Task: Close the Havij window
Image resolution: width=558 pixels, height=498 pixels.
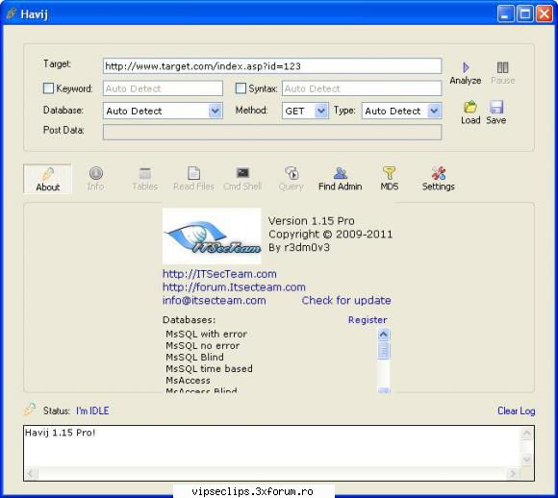Action: click(545, 13)
